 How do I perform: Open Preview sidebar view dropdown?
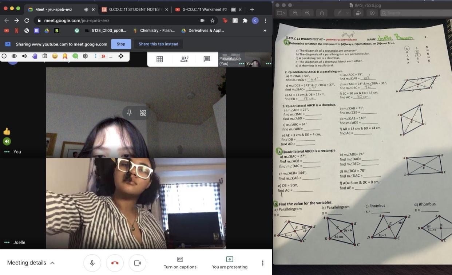(x=282, y=13)
